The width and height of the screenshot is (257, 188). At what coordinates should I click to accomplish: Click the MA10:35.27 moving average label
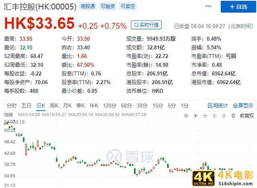click(x=54, y=115)
